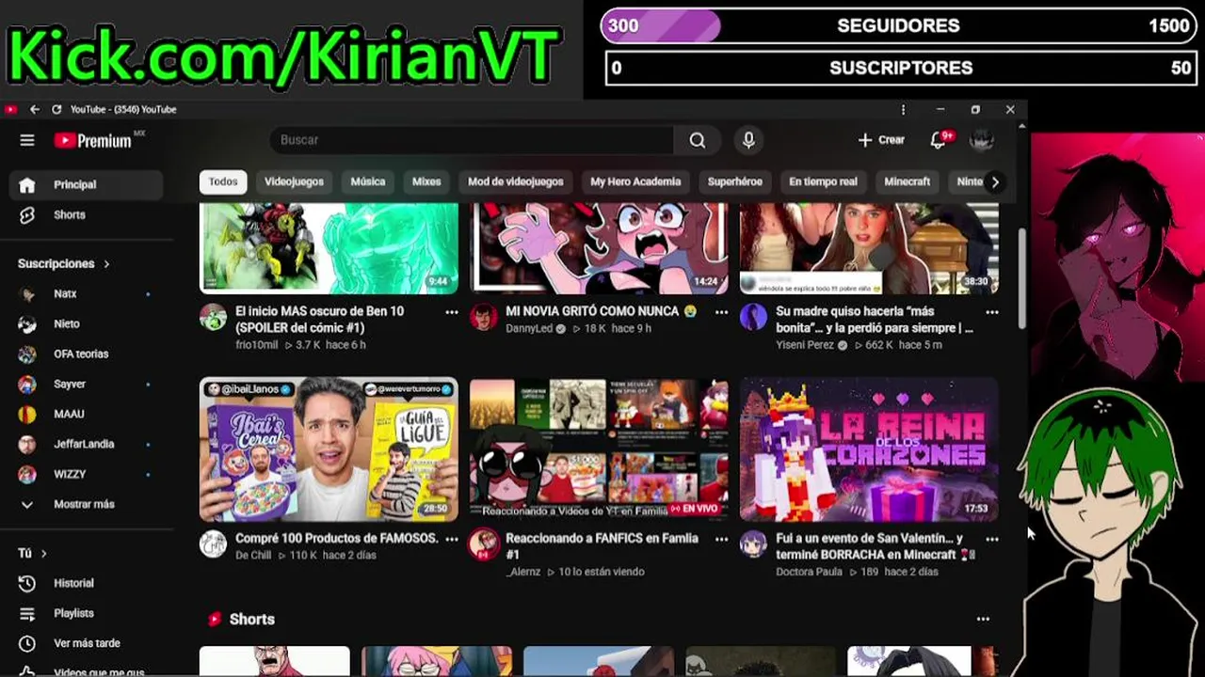Screen dimensions: 1205x677
Task: Click the search magnifier button
Action: (x=697, y=140)
